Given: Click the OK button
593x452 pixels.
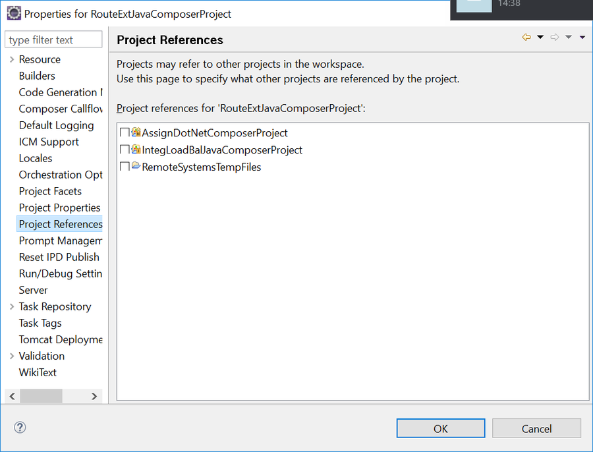Looking at the screenshot, I should [x=441, y=428].
